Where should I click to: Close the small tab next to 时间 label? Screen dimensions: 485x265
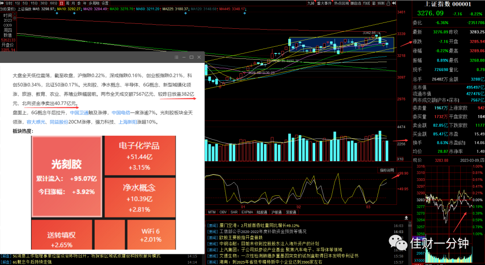click(14, 14)
